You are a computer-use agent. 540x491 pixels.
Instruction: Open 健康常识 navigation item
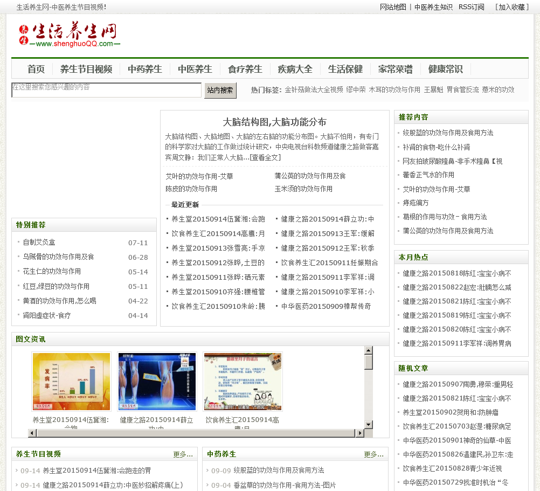pyautogui.click(x=445, y=69)
